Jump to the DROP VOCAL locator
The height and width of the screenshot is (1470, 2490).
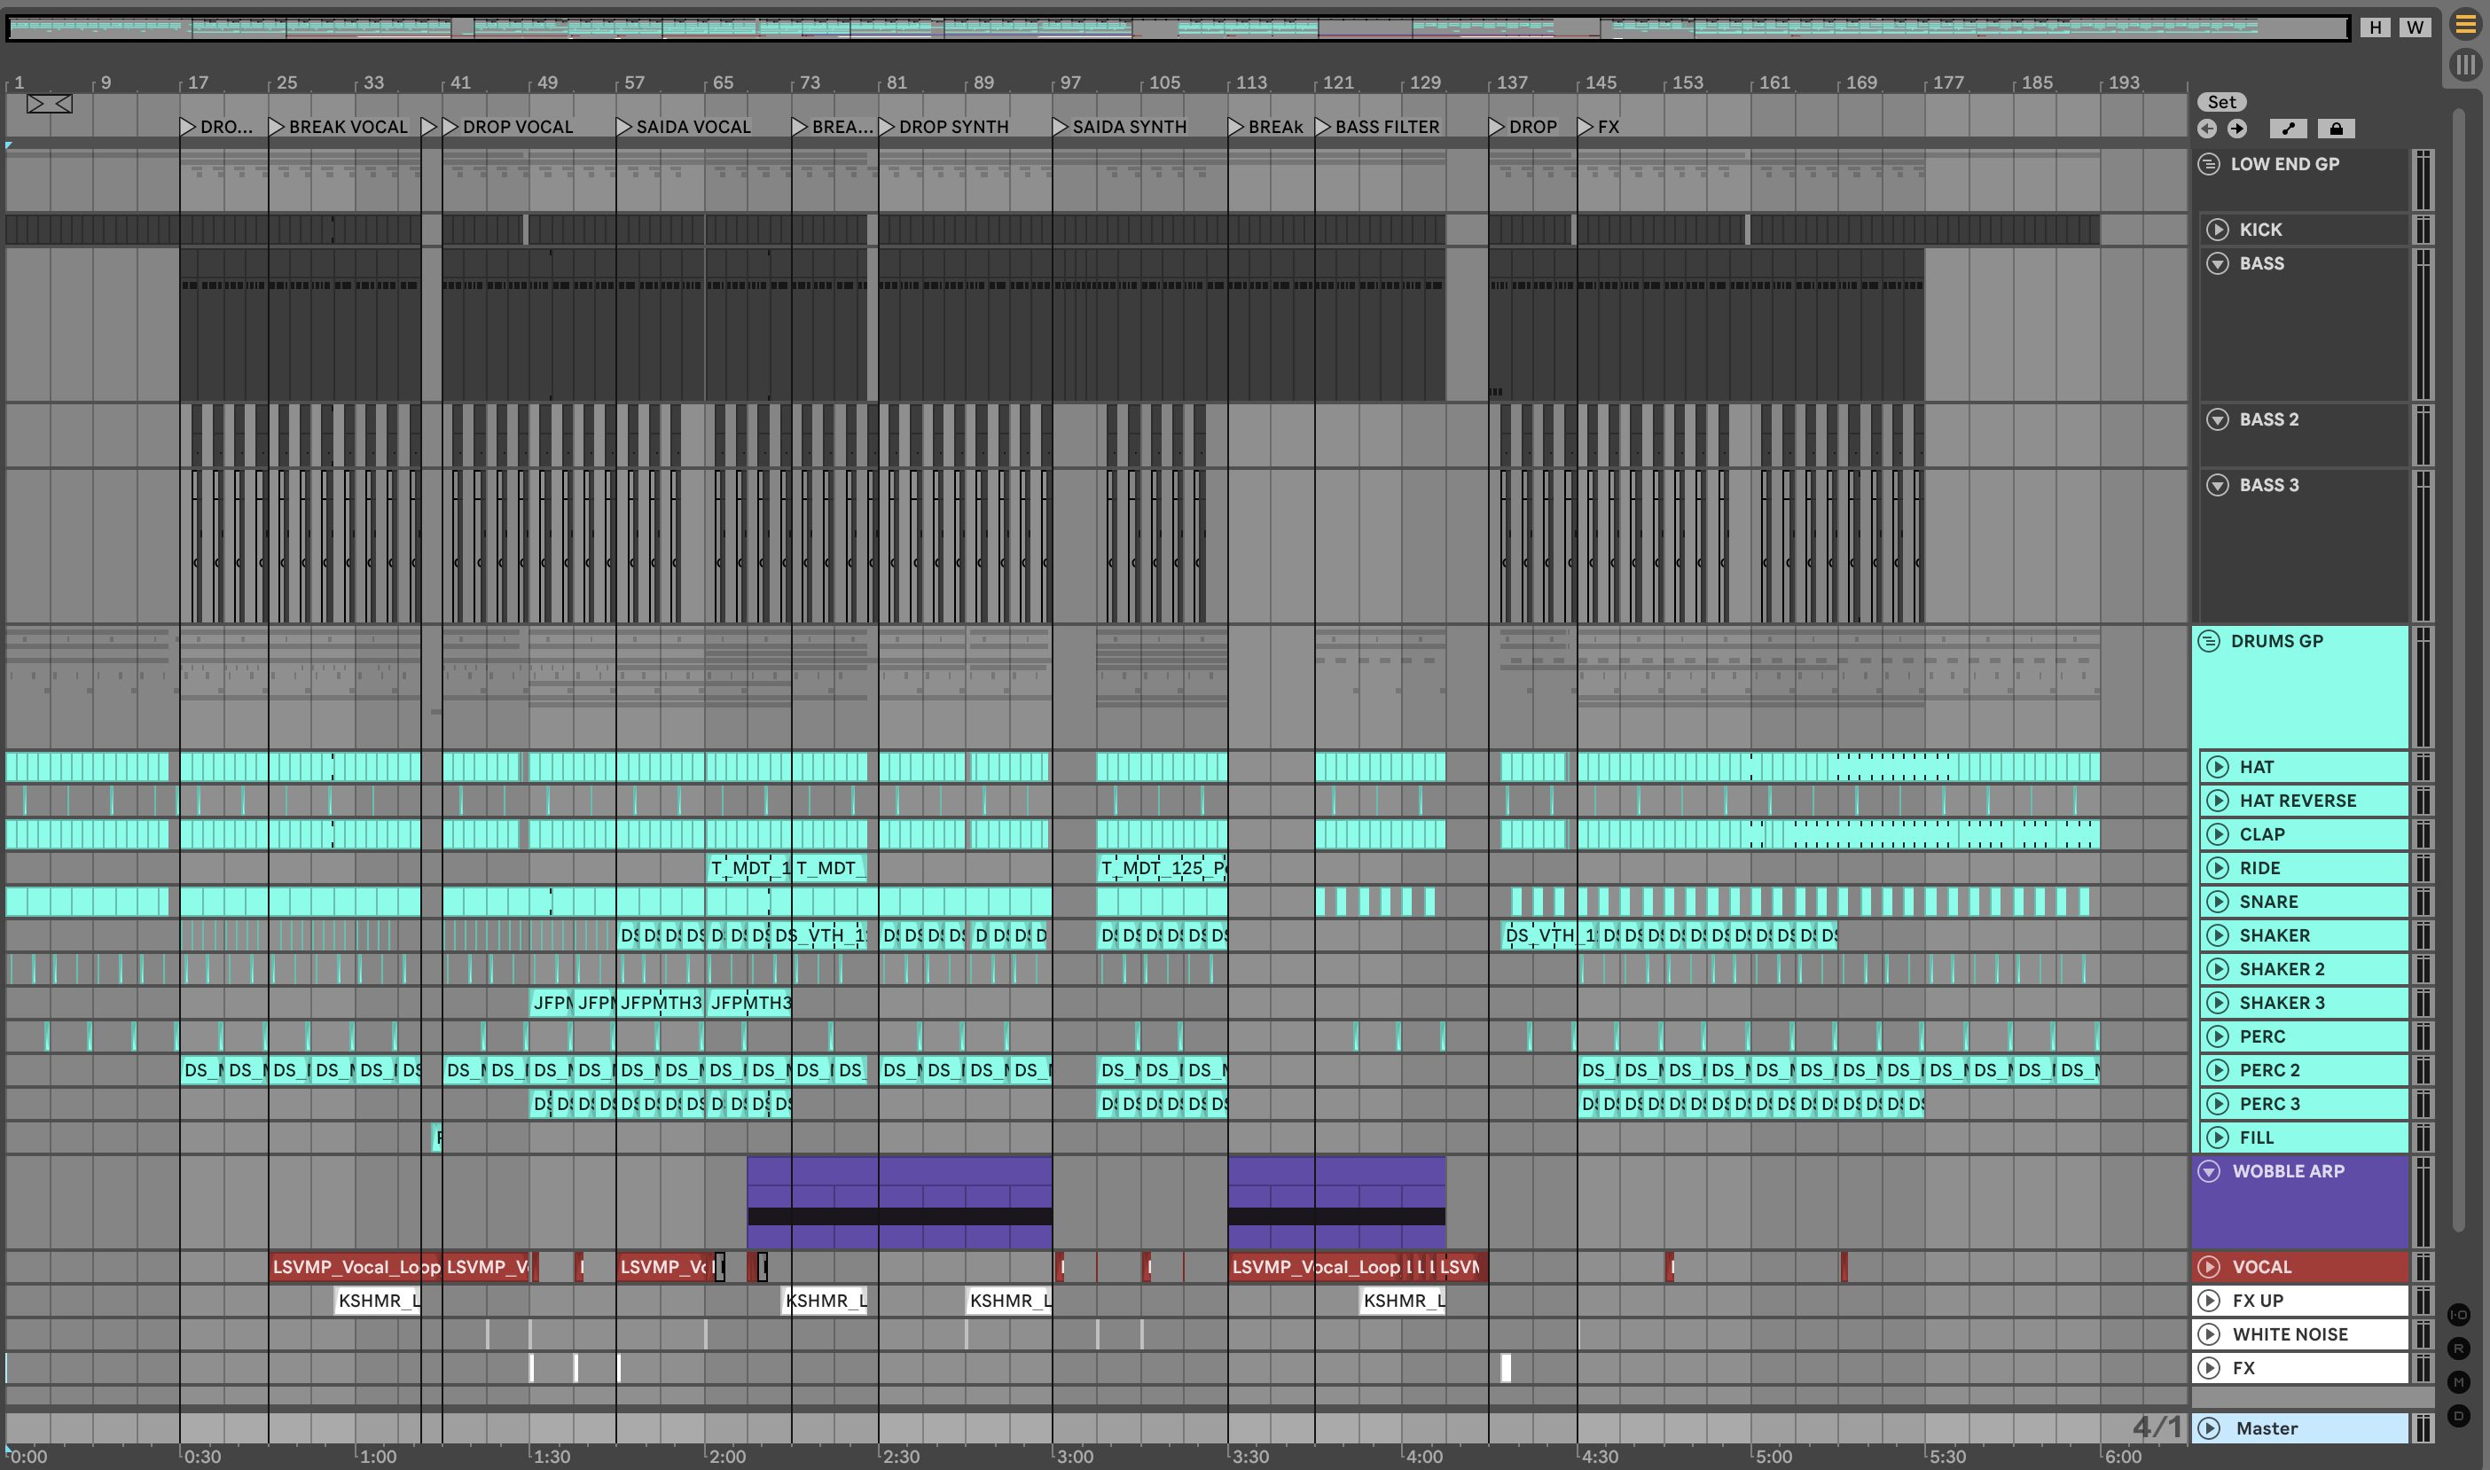pos(508,127)
